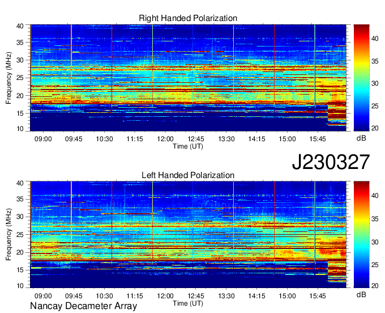Click 15:45 tick on right-handed plot time axis
Screen dimensions: 385x313
tap(318, 139)
